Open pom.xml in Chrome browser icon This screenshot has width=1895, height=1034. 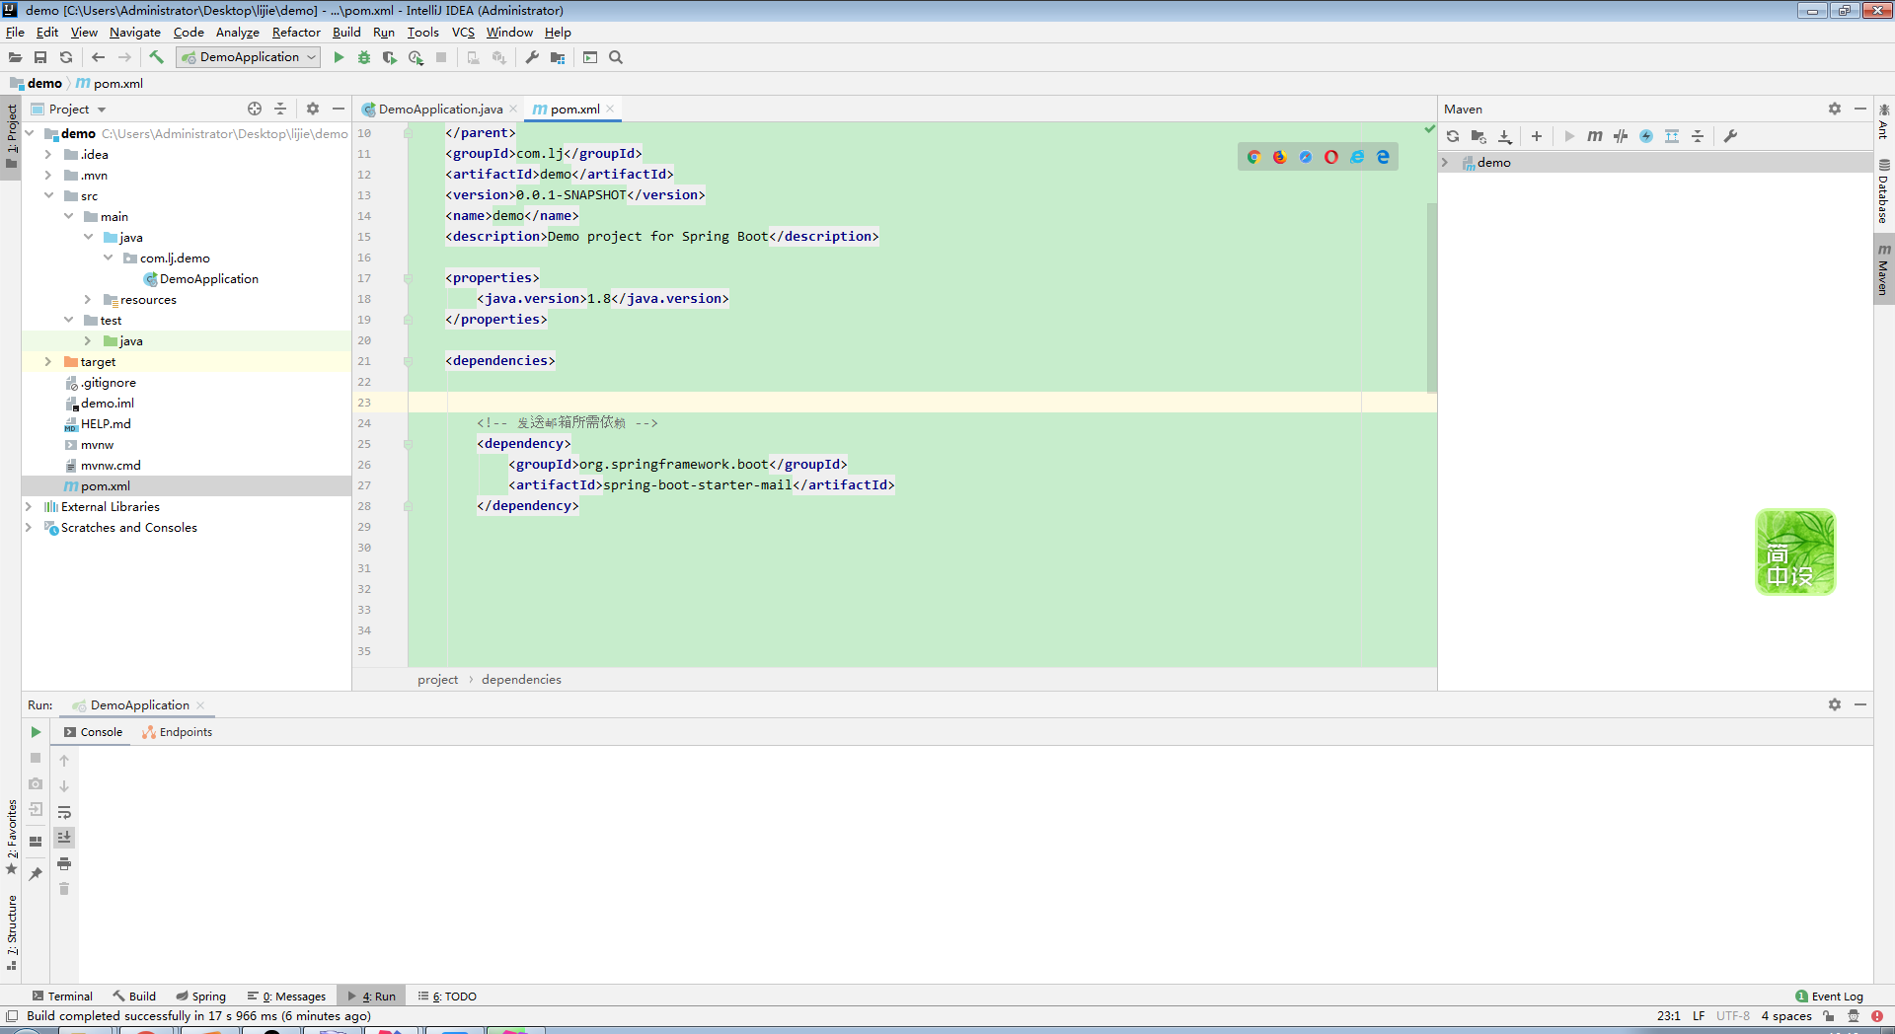coord(1253,157)
